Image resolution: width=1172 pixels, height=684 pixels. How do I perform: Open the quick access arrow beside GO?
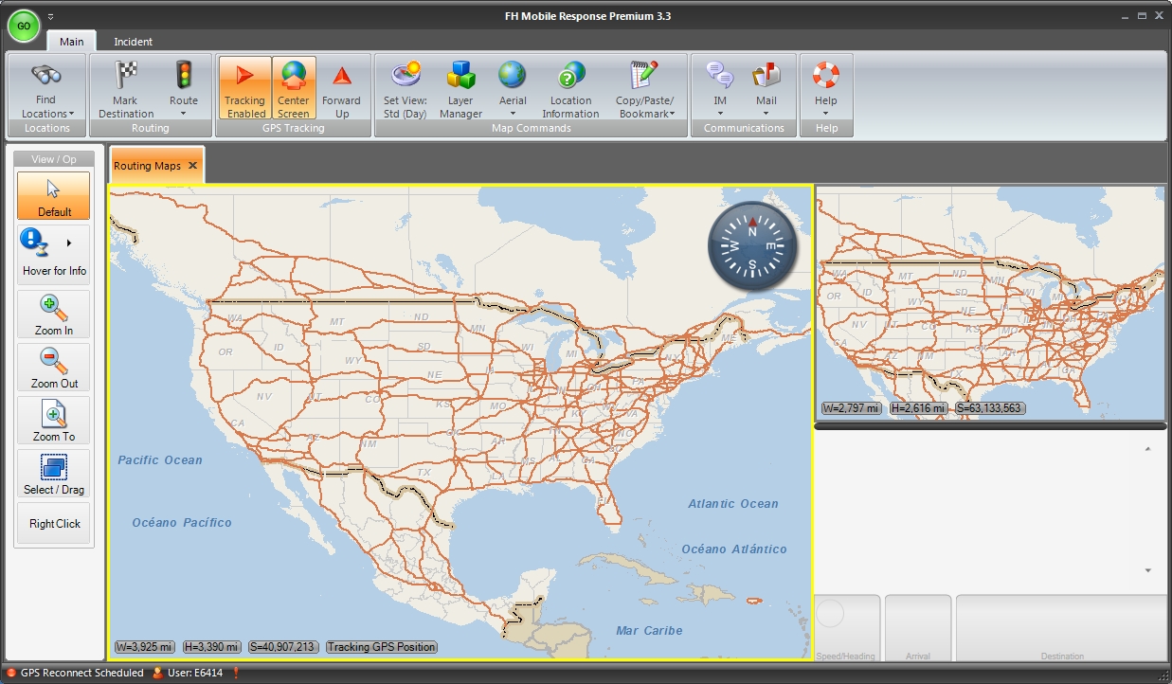tap(50, 16)
